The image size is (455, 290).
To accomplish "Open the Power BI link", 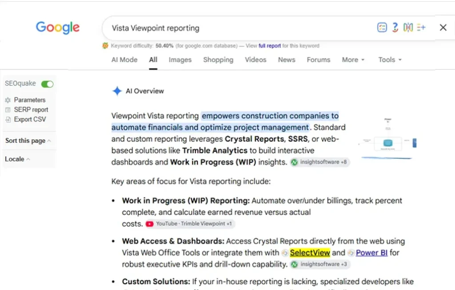I will coord(371,253).
